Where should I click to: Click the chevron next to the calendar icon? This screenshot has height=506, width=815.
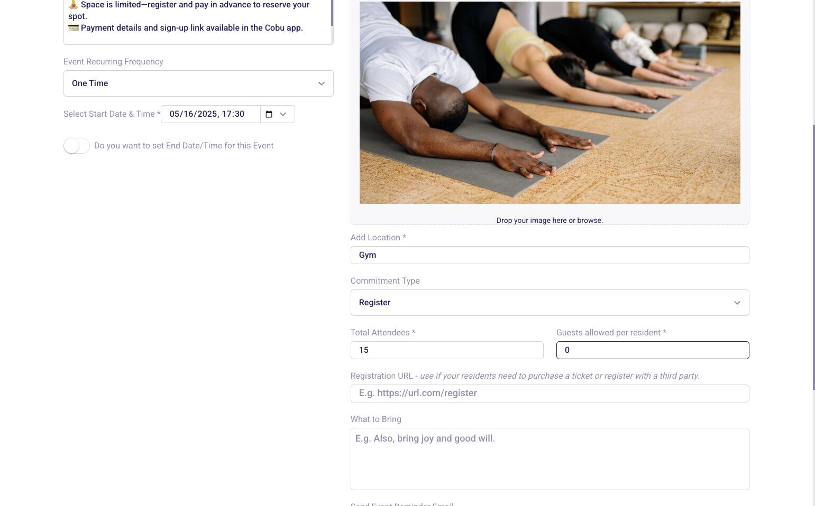click(x=283, y=114)
